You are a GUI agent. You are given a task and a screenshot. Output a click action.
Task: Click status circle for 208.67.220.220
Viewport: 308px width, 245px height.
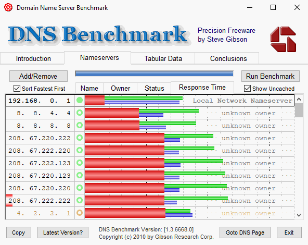(80, 188)
